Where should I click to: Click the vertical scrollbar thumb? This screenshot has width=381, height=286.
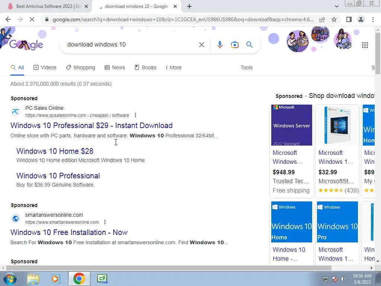pyautogui.click(x=378, y=53)
